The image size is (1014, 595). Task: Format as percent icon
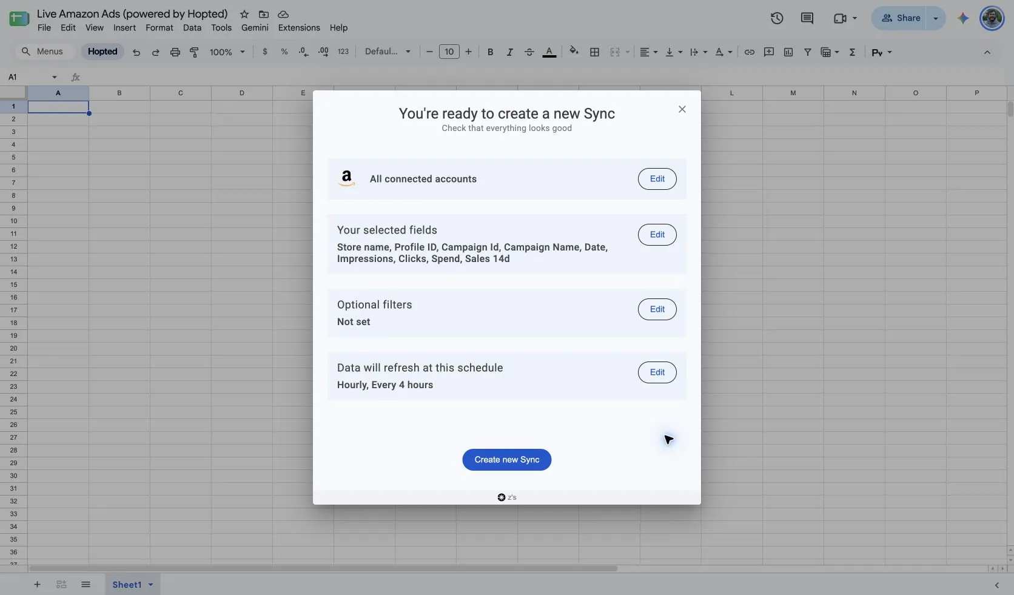(x=284, y=52)
